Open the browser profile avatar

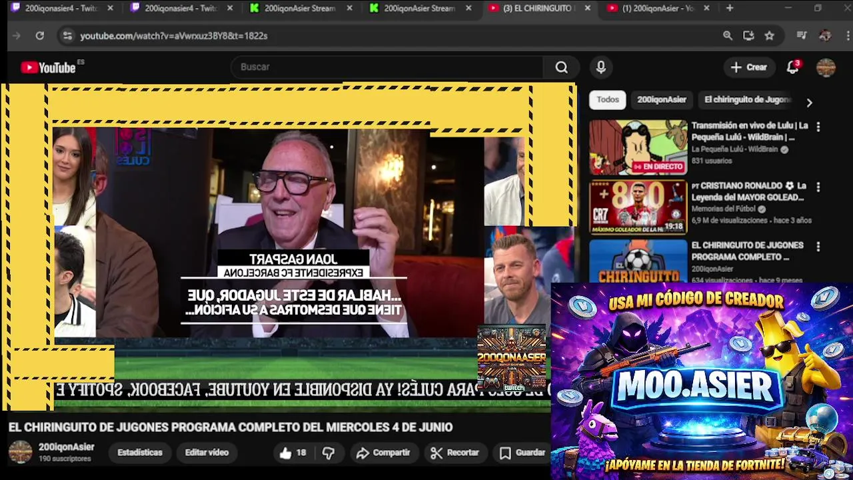pyautogui.click(x=825, y=36)
